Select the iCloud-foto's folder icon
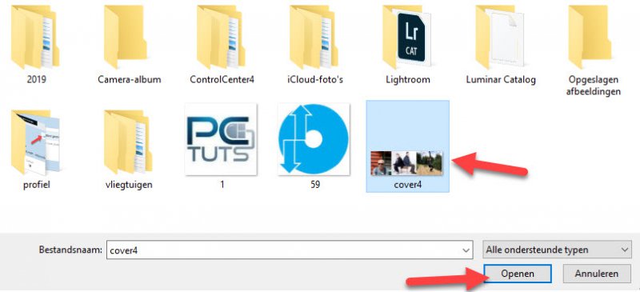Viewport: 640px width, 292px height. click(x=314, y=36)
